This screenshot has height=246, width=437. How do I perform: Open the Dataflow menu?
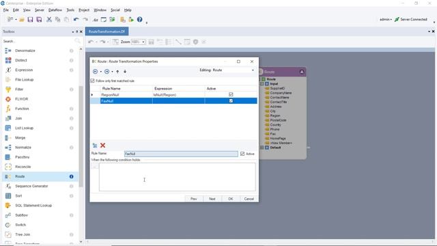(55, 10)
